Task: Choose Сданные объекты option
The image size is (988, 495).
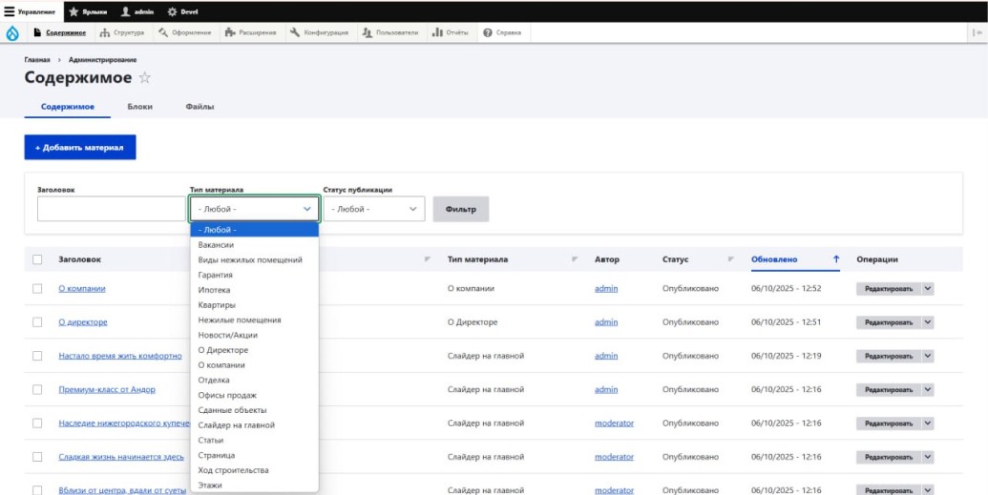Action: pos(255,410)
